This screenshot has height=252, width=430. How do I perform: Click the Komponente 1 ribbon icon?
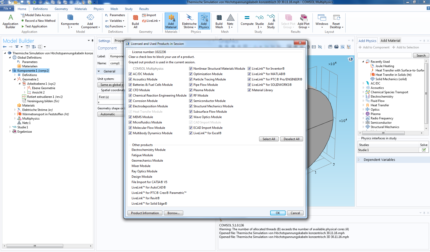[x=70, y=21]
